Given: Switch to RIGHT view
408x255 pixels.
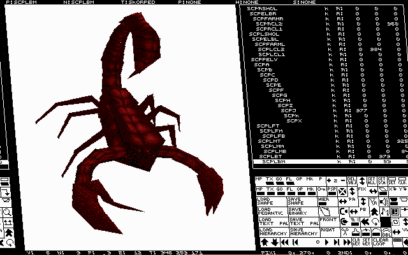Looking at the screenshot, I should [329, 230].
